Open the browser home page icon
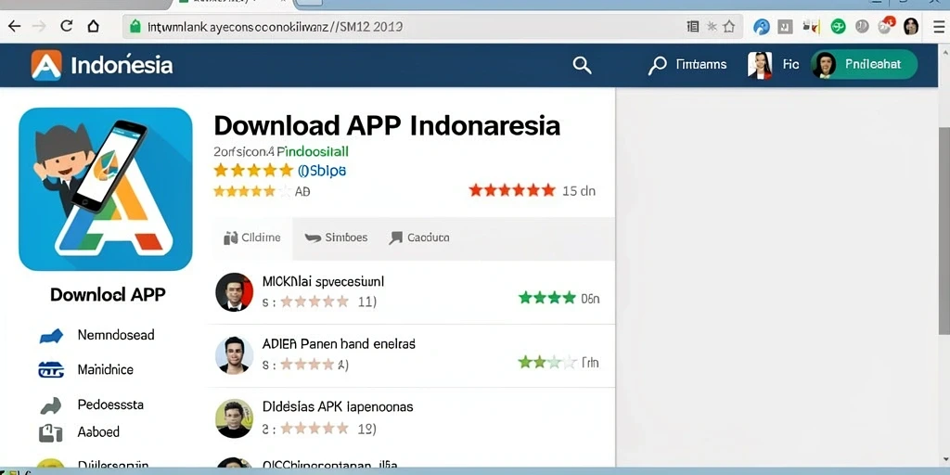This screenshot has height=475, width=950. click(93, 26)
